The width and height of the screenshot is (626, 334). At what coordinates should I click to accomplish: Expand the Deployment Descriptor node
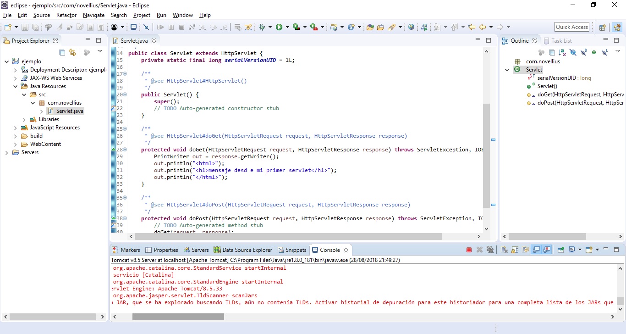coord(15,70)
